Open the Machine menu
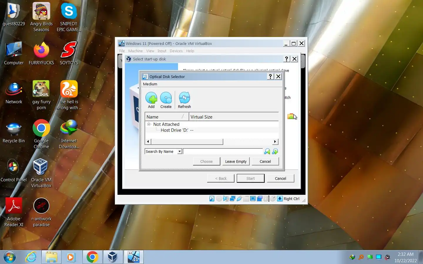Image resolution: width=423 pixels, height=264 pixels. pyautogui.click(x=135, y=51)
